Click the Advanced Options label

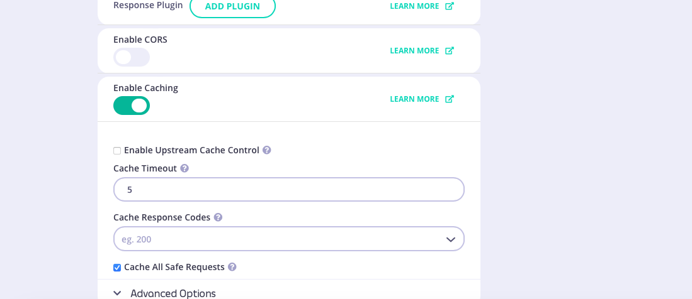[173, 293]
